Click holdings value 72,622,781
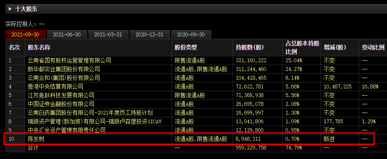387x159 pixels. point(249,87)
